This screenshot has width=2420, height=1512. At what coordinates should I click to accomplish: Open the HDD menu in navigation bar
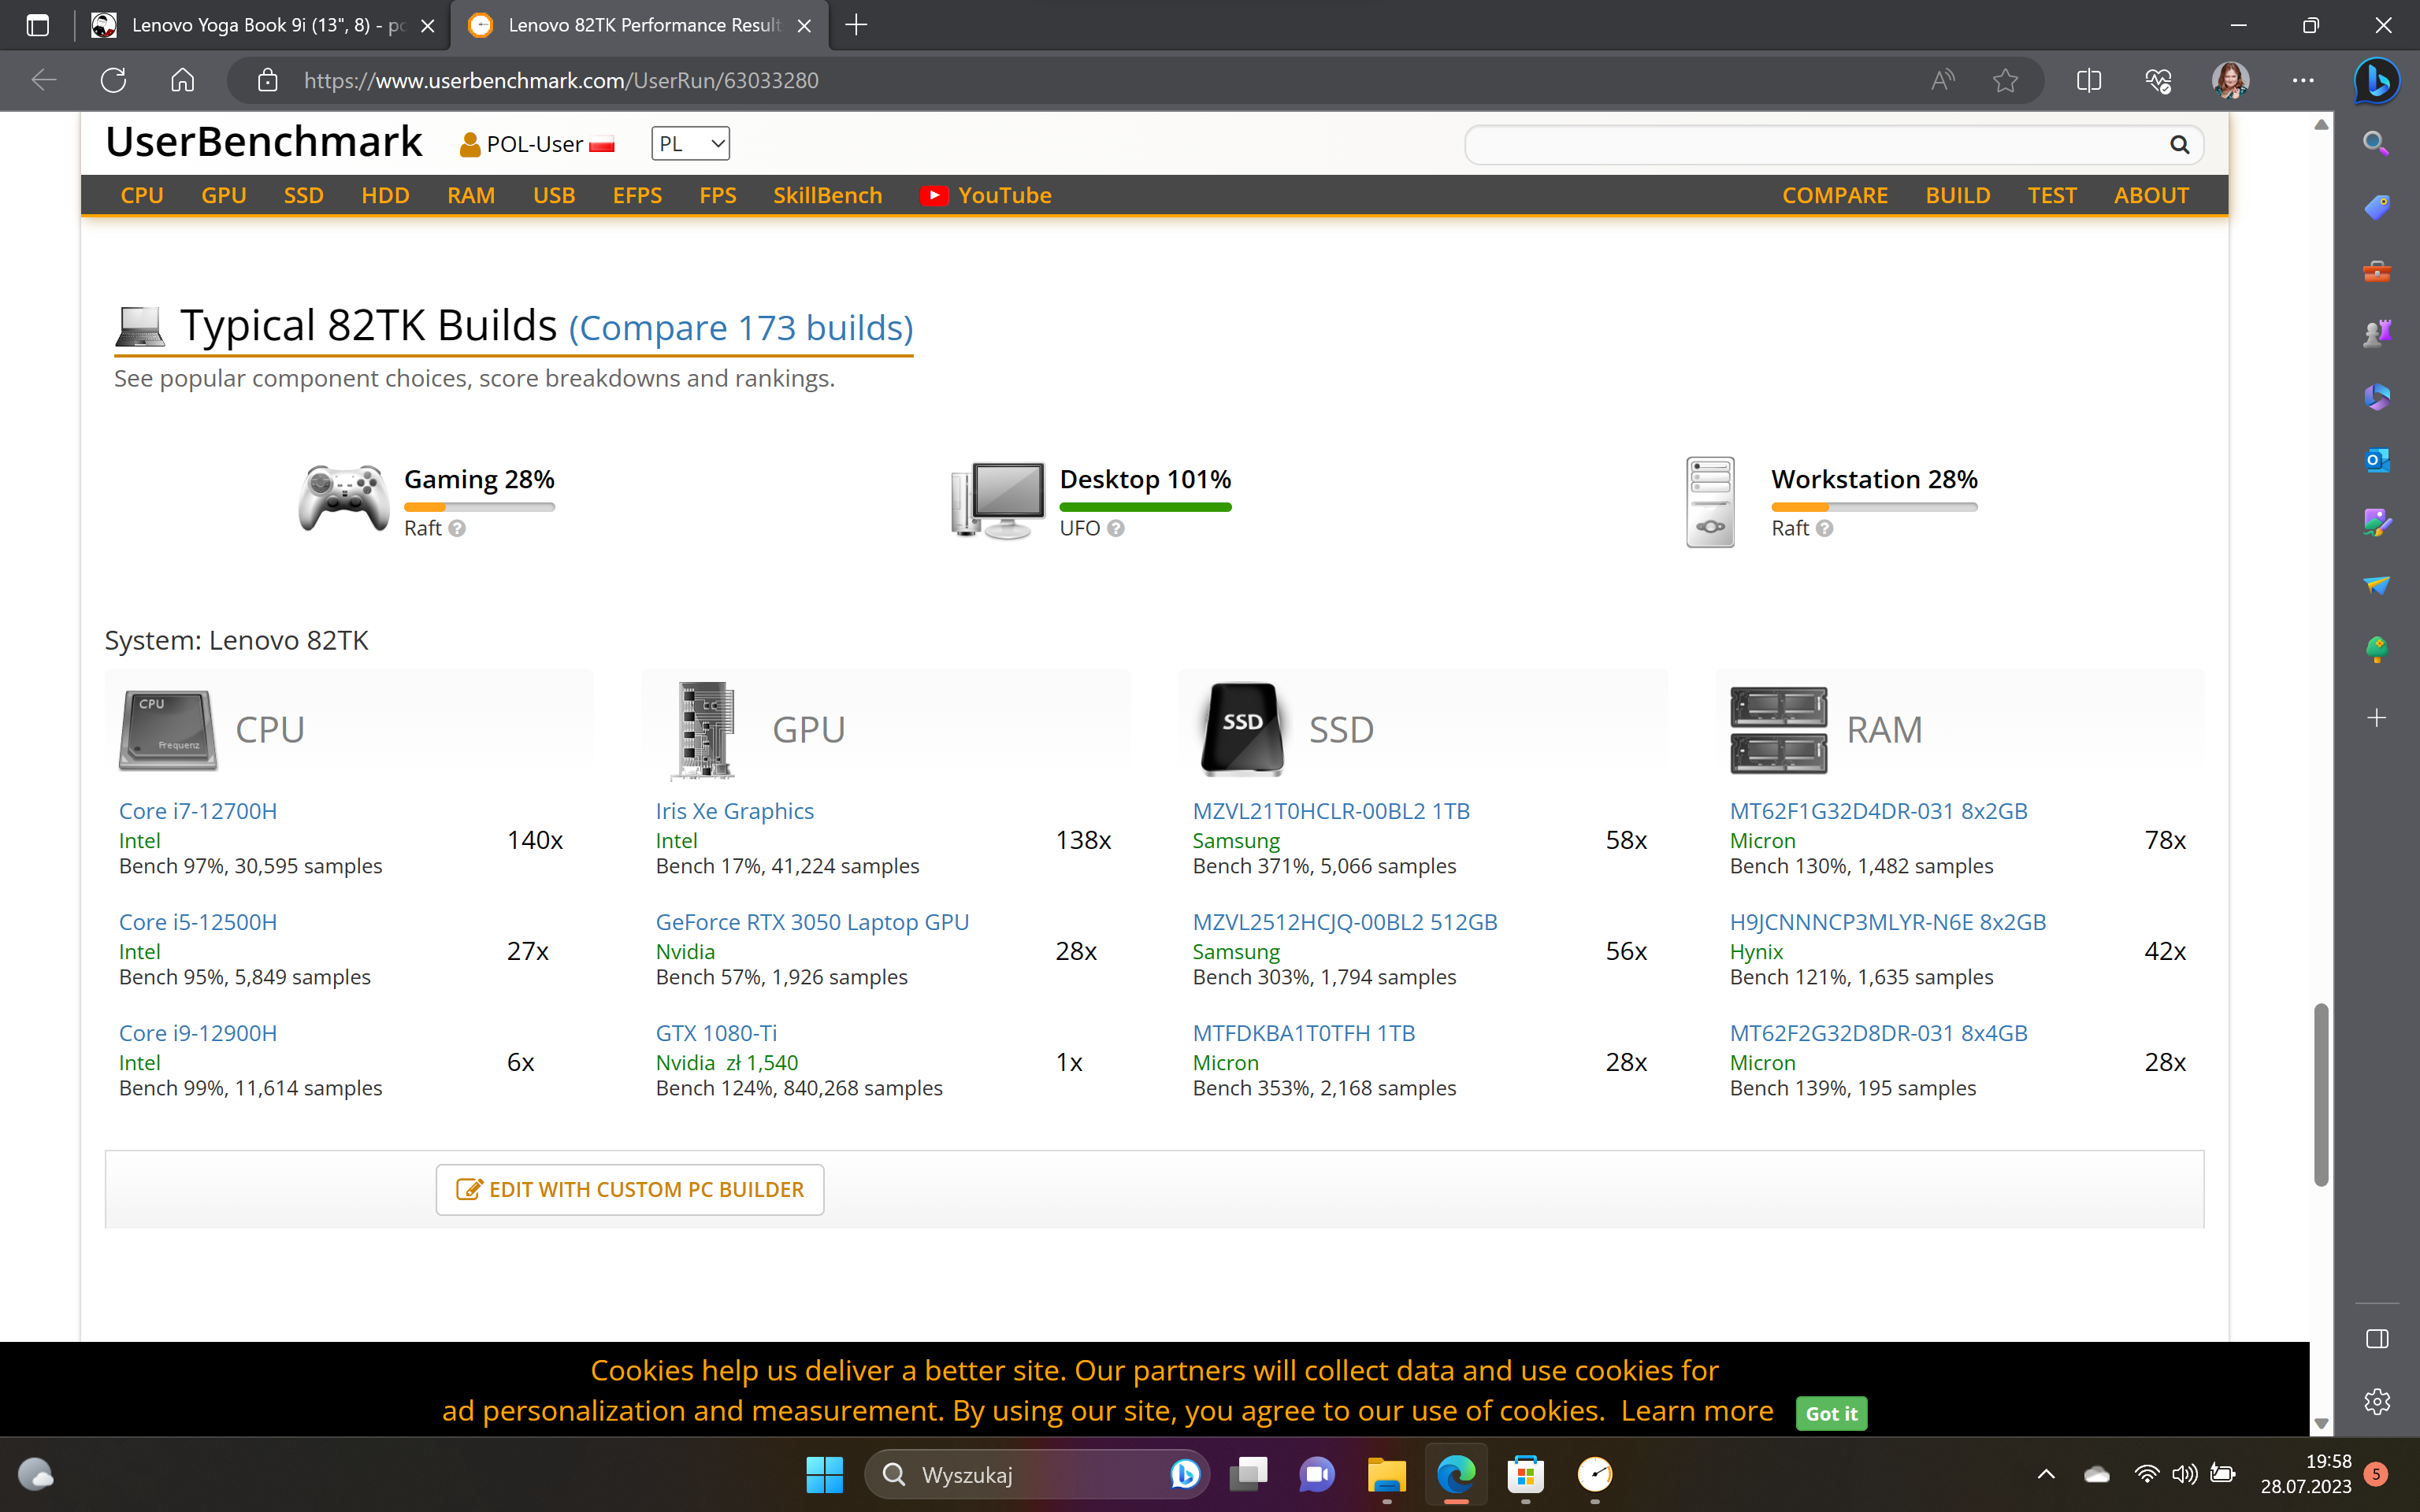[x=386, y=195]
